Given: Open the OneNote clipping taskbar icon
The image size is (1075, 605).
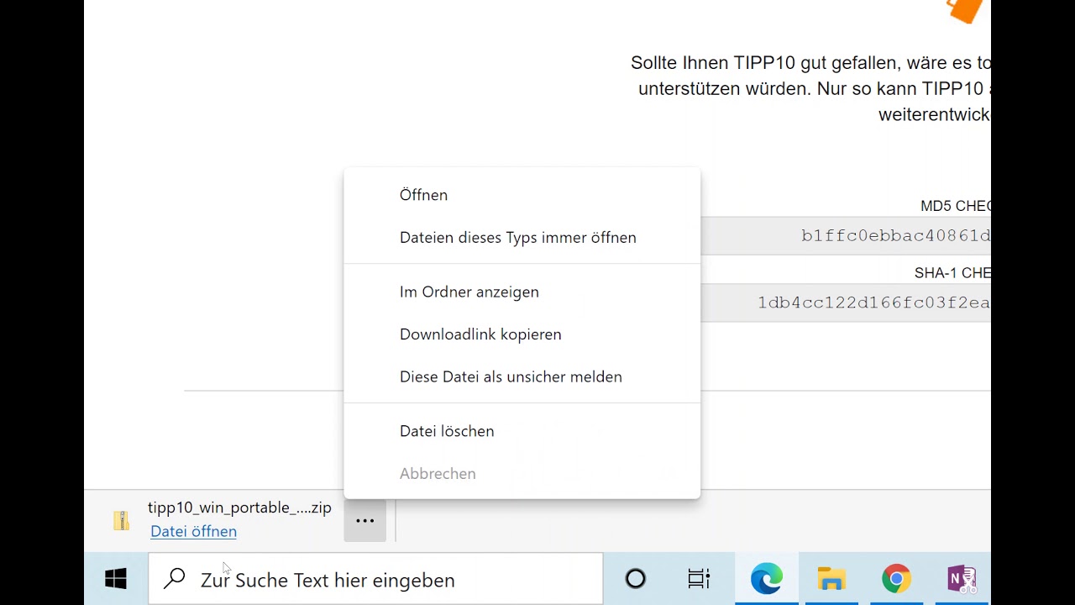Looking at the screenshot, I should pos(962,579).
